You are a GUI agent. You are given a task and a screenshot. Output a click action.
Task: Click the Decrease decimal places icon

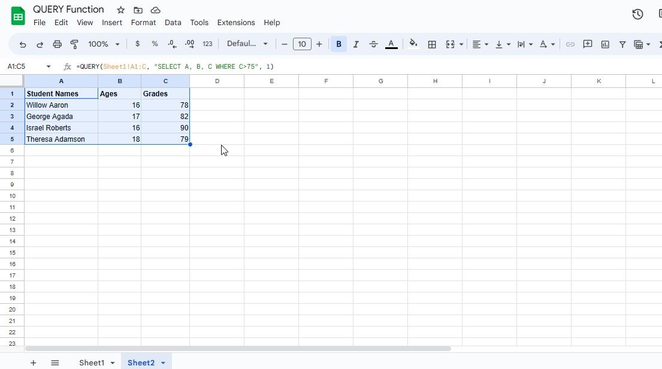tap(172, 44)
